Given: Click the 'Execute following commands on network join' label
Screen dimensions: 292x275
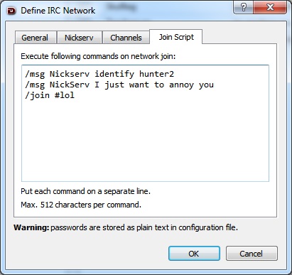Looking at the screenshot, I should pyautogui.click(x=98, y=56).
